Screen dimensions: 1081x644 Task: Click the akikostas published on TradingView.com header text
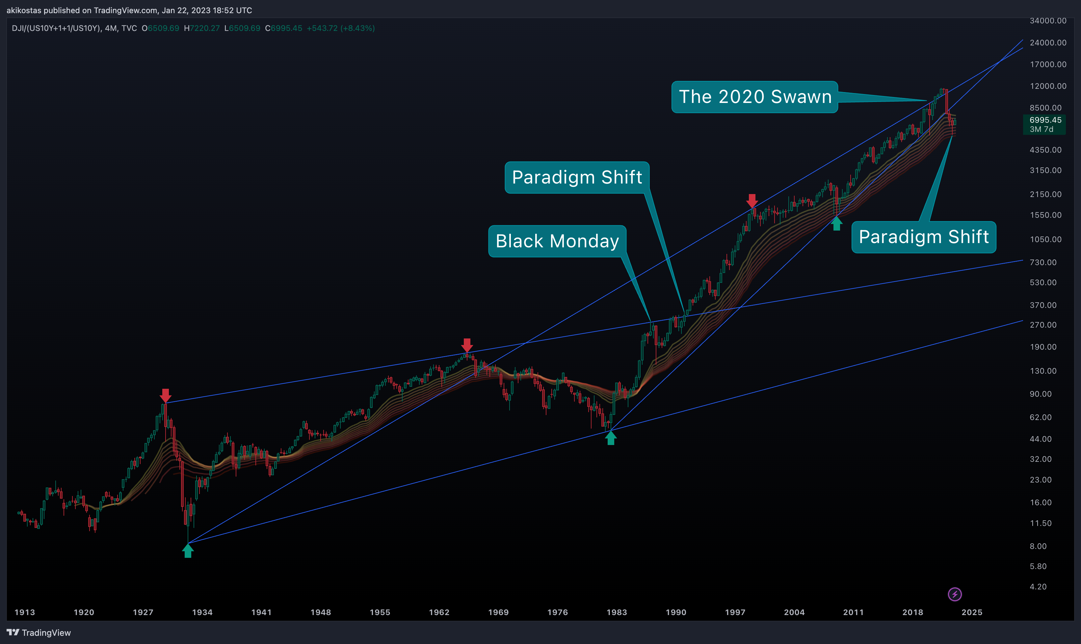(129, 10)
